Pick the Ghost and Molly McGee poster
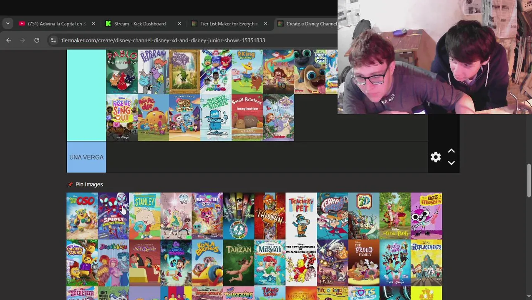 176,262
